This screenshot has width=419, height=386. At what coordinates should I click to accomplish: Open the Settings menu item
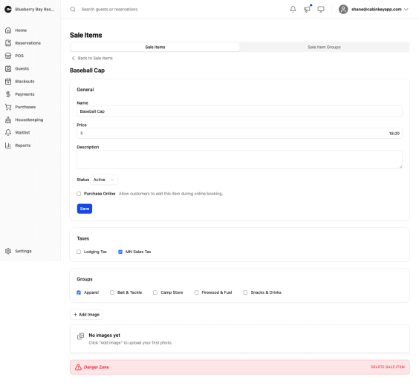23,251
